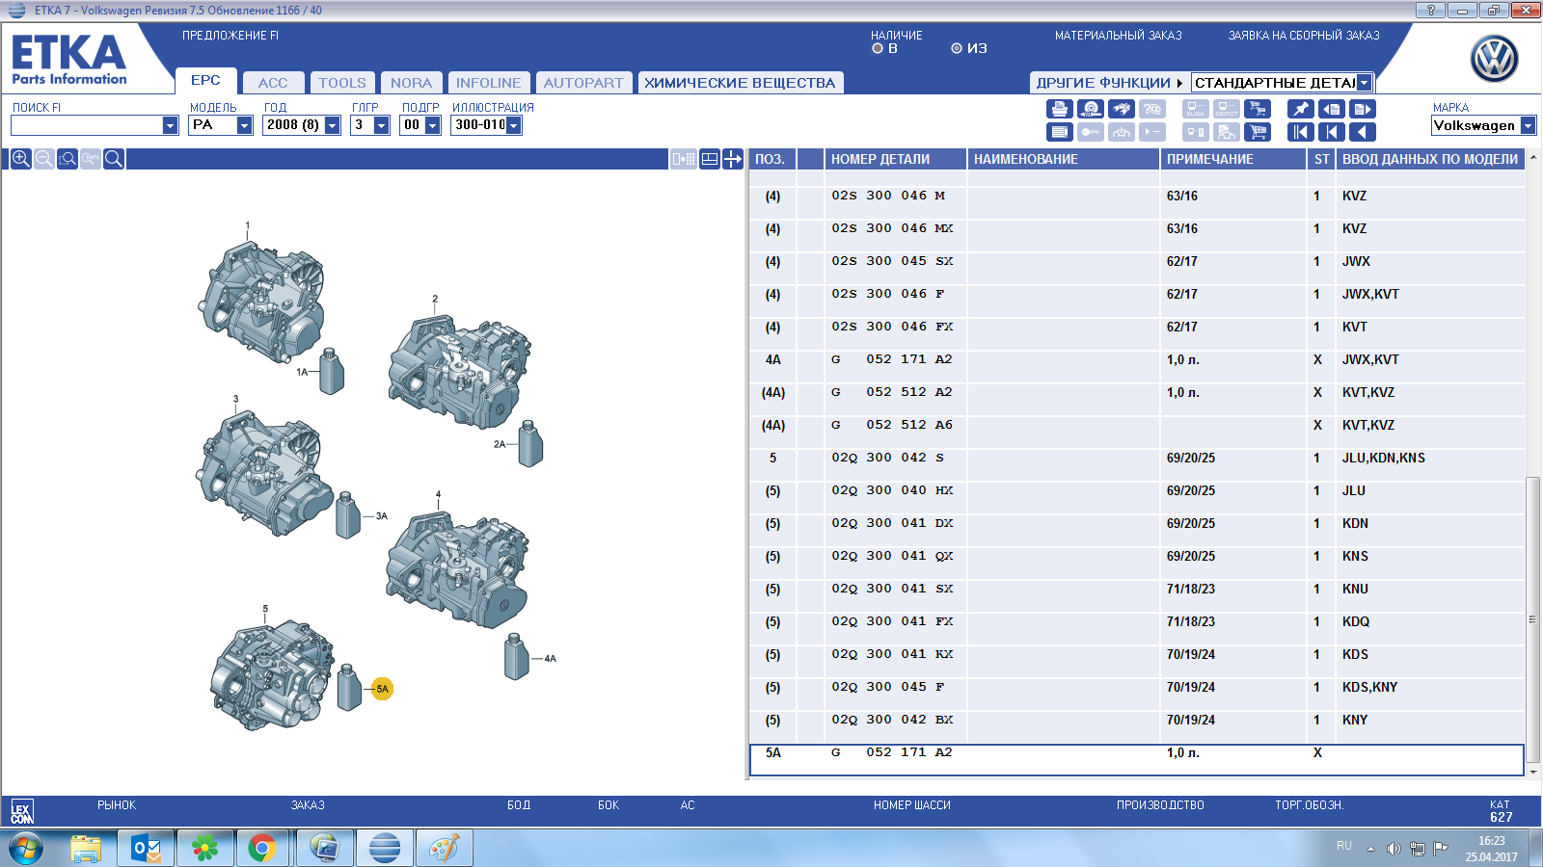Open the МАРКА dropdown showing Volkswagen
Viewport: 1543px width, 867px height.
(x=1529, y=125)
